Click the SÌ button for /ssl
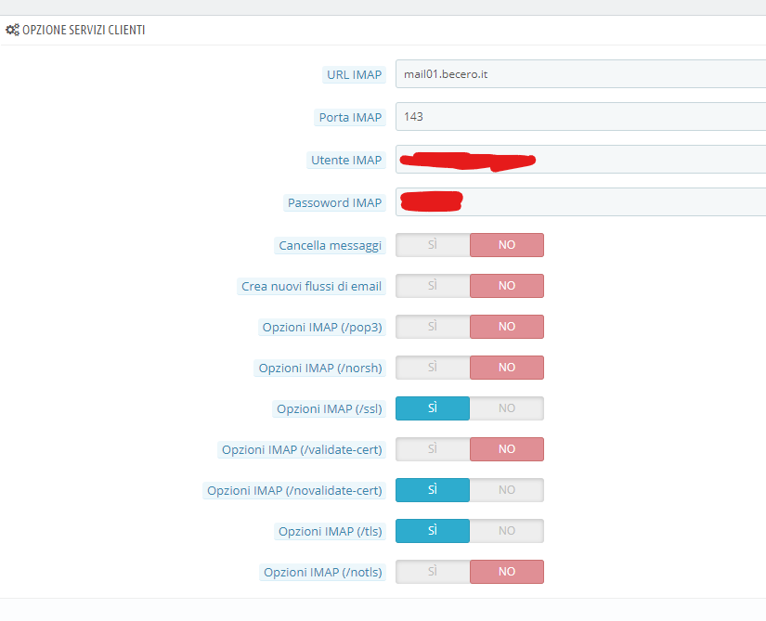The height and width of the screenshot is (621, 766). pyautogui.click(x=433, y=408)
